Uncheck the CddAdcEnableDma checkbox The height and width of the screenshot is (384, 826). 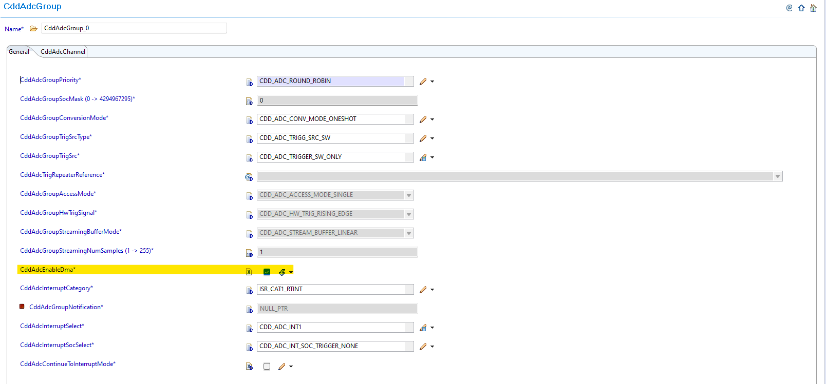[267, 272]
